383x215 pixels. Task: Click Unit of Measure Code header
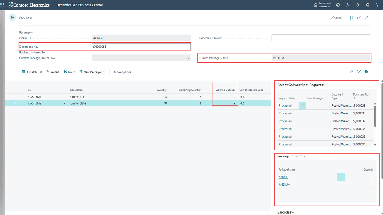[251, 90]
